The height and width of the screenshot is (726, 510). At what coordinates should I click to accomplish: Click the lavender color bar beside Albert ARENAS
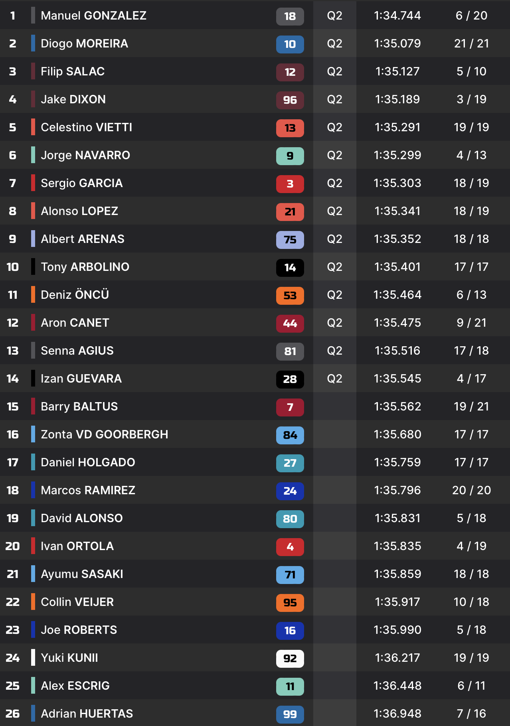click(33, 239)
